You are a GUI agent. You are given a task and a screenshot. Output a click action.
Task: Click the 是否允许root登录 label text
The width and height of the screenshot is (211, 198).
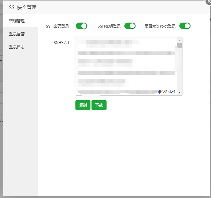160,26
